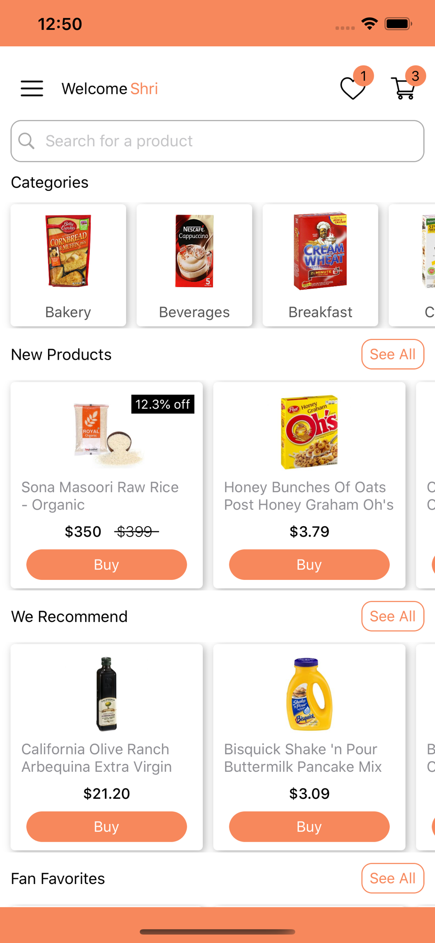Open the Honey Graham Oh's product image
Screen dimensions: 435x943
click(309, 432)
